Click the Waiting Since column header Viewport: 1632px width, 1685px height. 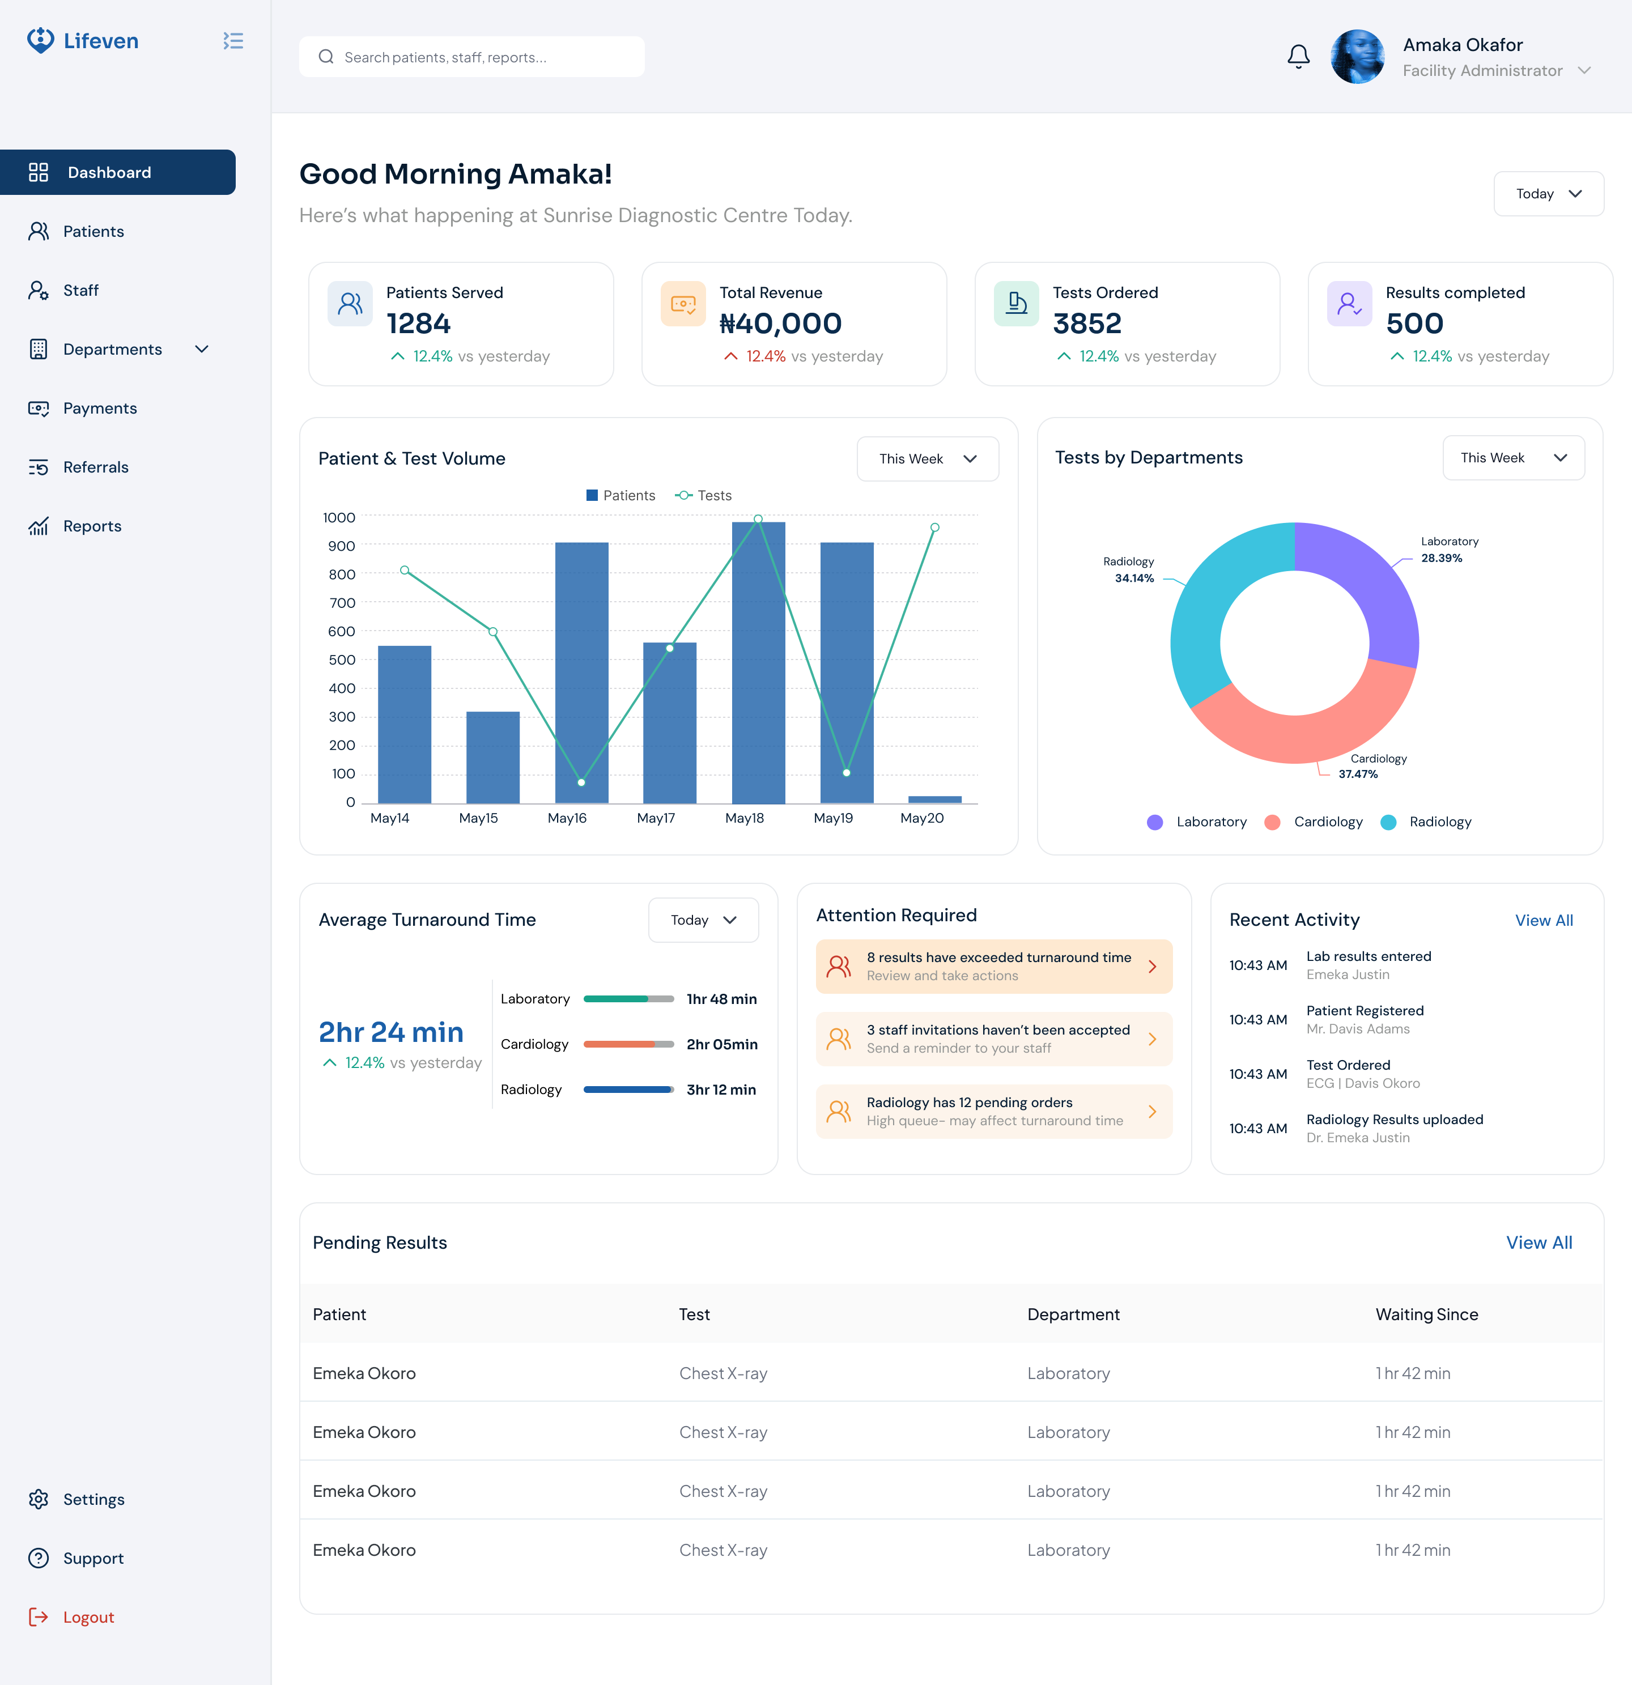[1426, 1314]
